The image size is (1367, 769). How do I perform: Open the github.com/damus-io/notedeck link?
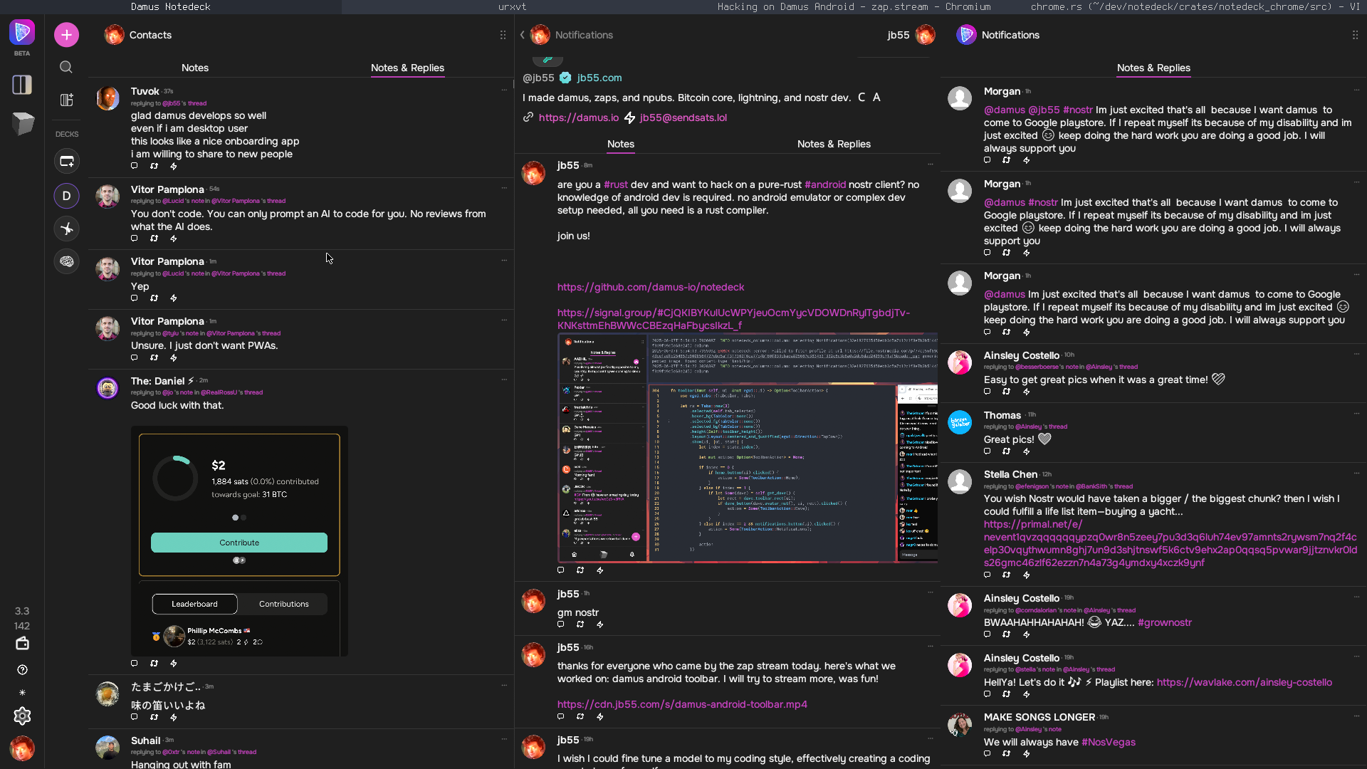(x=651, y=287)
